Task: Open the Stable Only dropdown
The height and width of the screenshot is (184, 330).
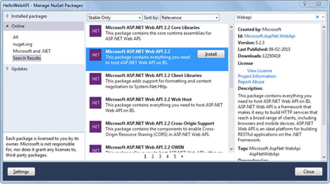Action: point(114,17)
